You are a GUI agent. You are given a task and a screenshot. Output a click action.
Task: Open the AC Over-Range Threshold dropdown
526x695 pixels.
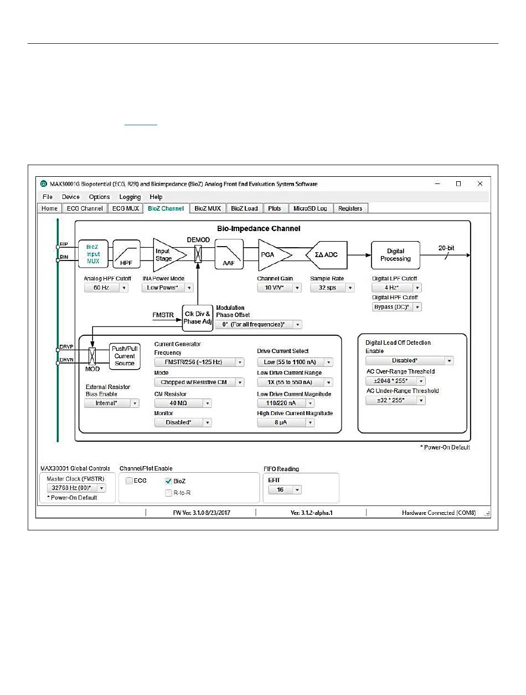[x=395, y=381]
